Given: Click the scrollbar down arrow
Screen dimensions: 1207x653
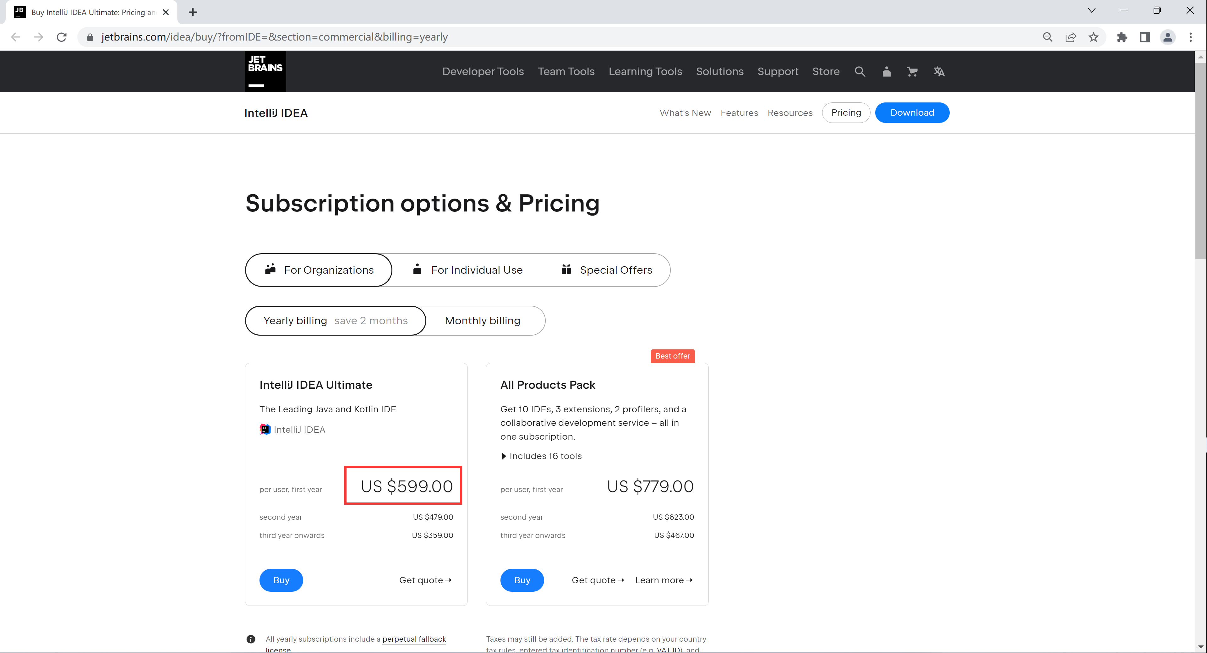Looking at the screenshot, I should tap(1200, 647).
